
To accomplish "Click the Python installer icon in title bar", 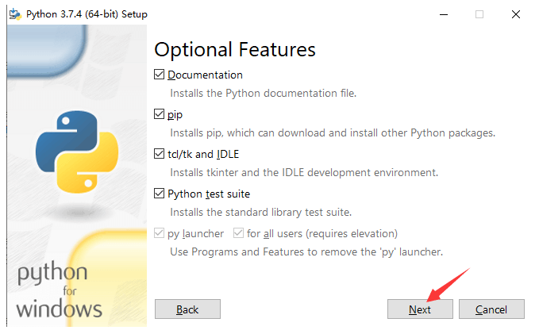I will [14, 14].
